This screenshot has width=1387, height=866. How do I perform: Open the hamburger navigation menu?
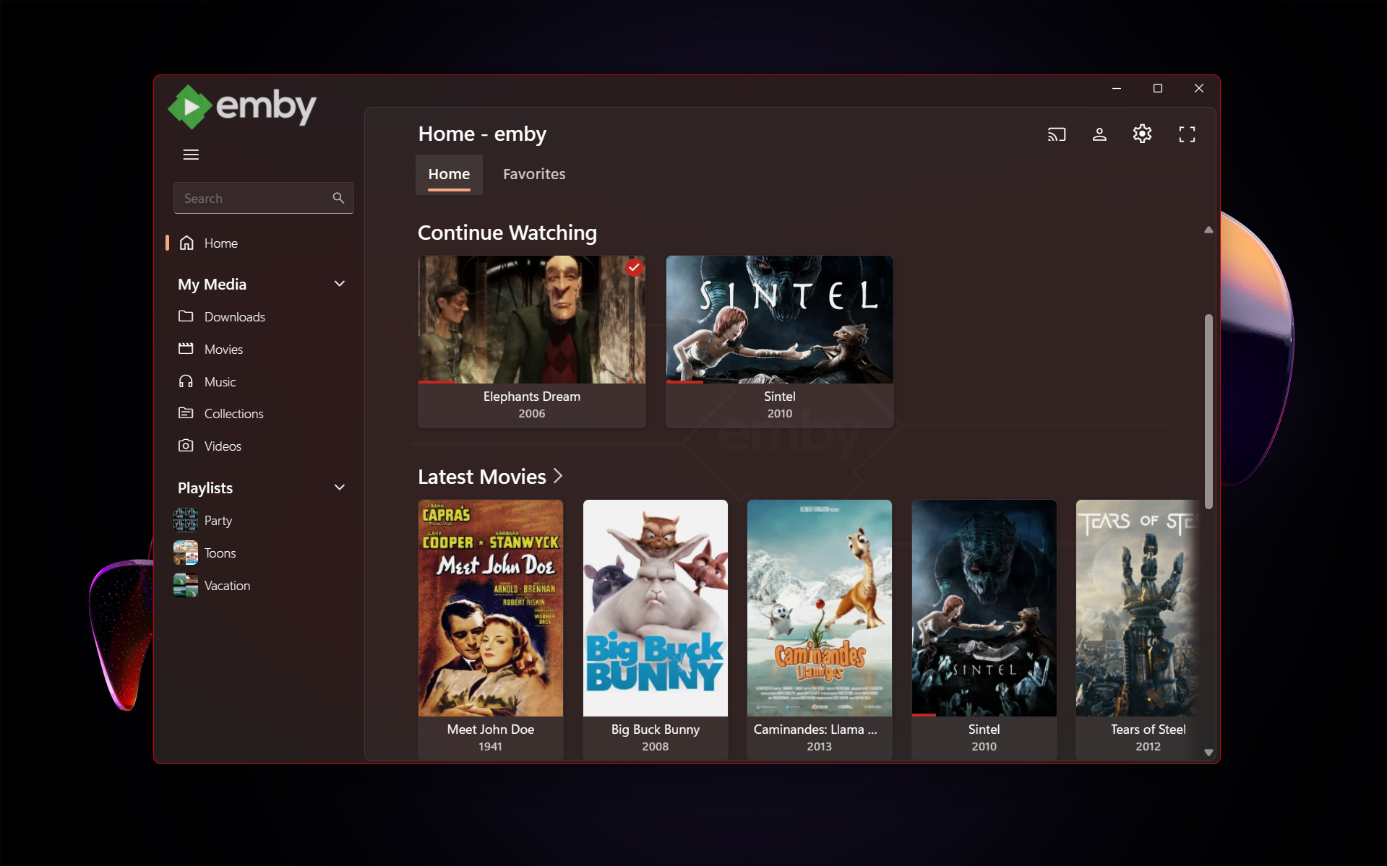(x=191, y=155)
